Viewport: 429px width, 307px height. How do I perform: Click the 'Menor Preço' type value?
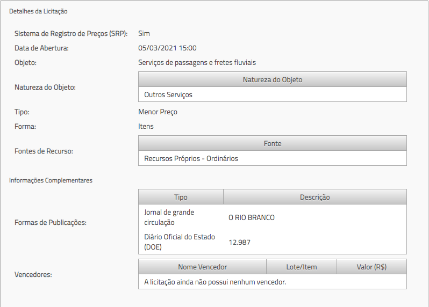click(x=158, y=112)
